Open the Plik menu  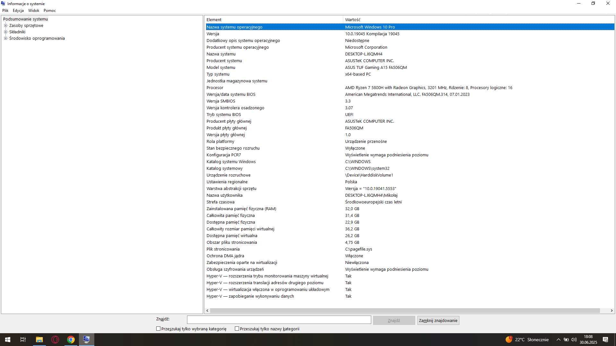tap(5, 11)
